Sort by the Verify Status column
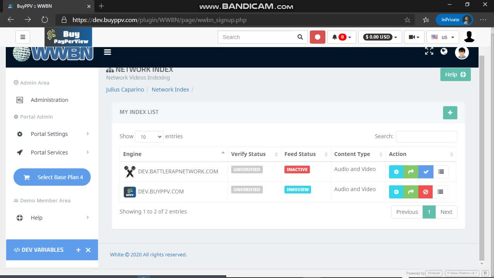This screenshot has height=278, width=494. point(254,154)
